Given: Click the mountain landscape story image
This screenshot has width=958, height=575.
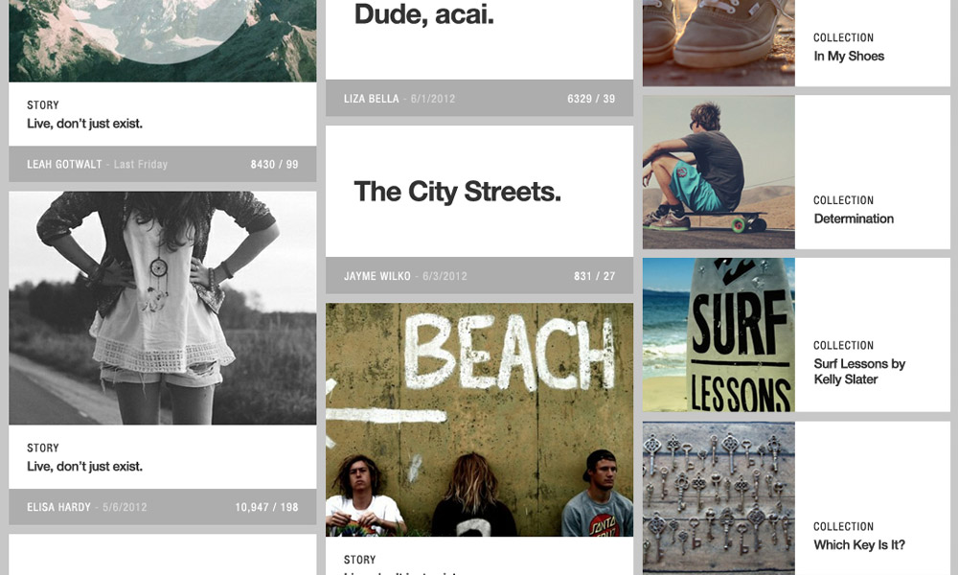Looking at the screenshot, I should tap(163, 41).
